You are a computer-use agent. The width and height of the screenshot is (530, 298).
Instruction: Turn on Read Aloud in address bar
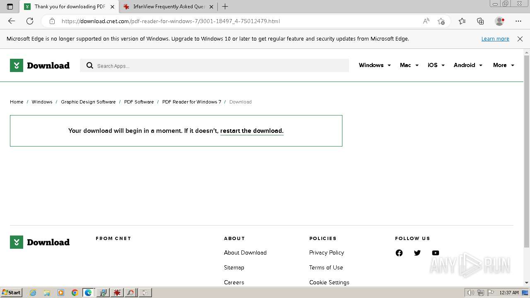tap(426, 21)
